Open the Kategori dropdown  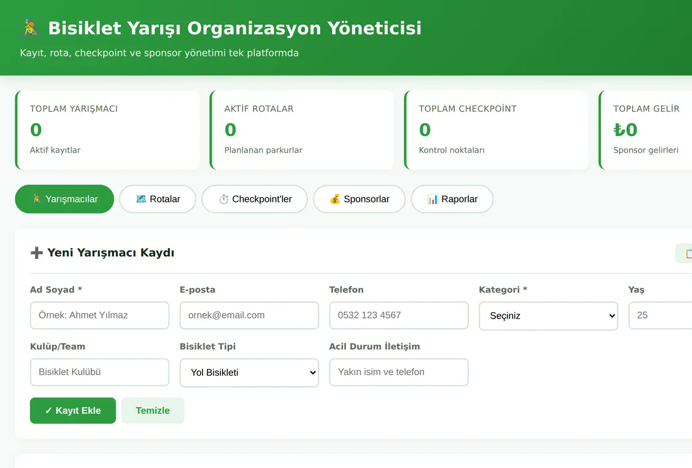tap(548, 316)
